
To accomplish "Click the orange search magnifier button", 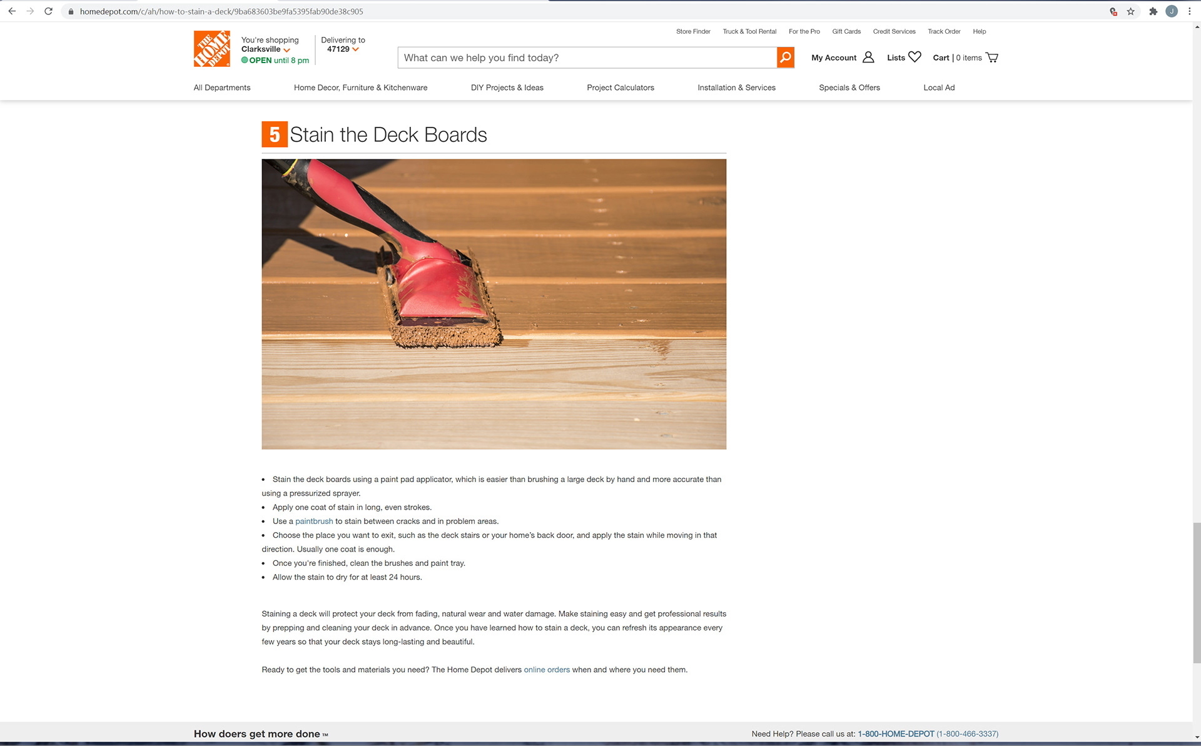I will coord(785,58).
